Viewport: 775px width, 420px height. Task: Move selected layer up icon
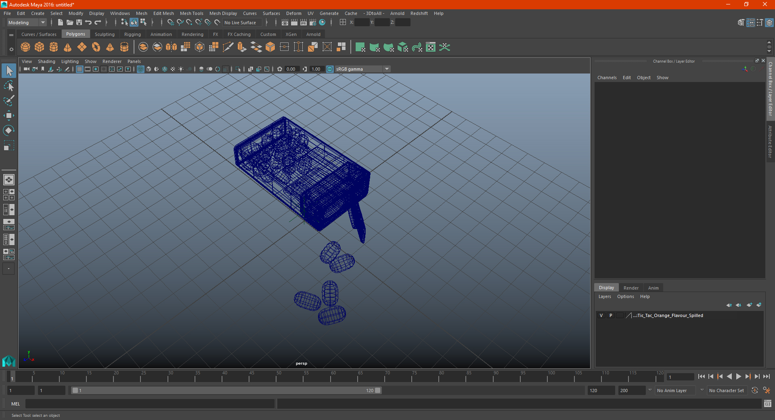pyautogui.click(x=729, y=305)
